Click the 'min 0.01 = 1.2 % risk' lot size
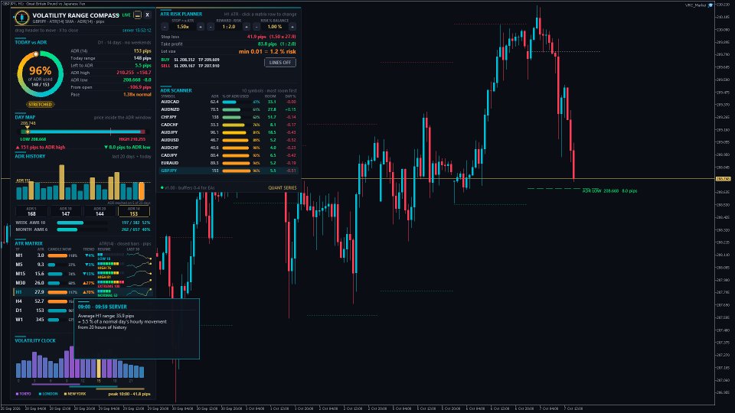Image resolution: width=735 pixels, height=413 pixels. pyautogui.click(x=268, y=51)
